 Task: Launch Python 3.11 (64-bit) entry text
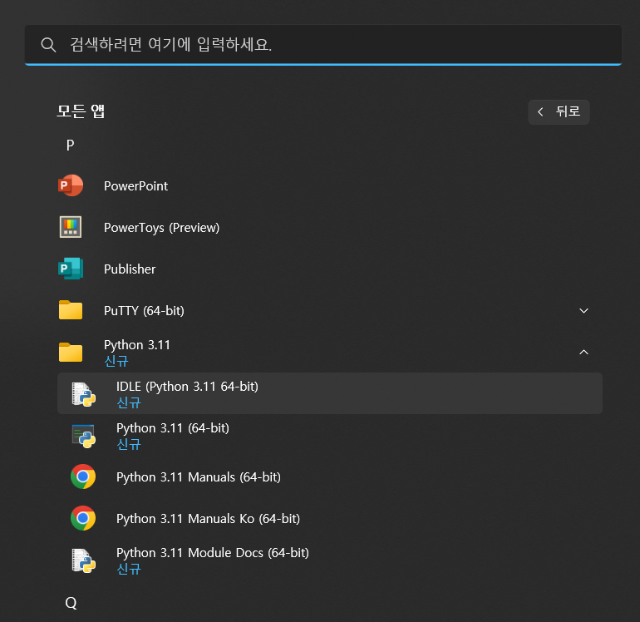(173, 428)
